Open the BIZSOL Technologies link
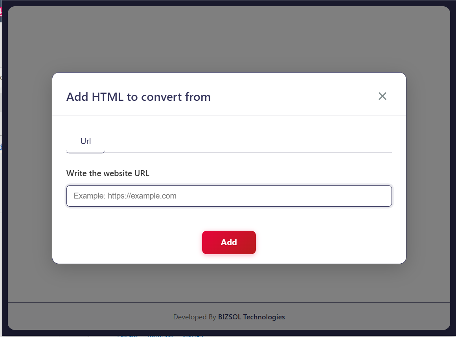 pos(251,317)
